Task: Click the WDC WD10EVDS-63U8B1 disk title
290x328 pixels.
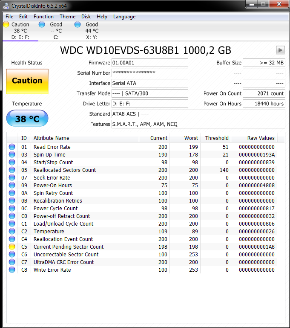Action: click(x=146, y=50)
